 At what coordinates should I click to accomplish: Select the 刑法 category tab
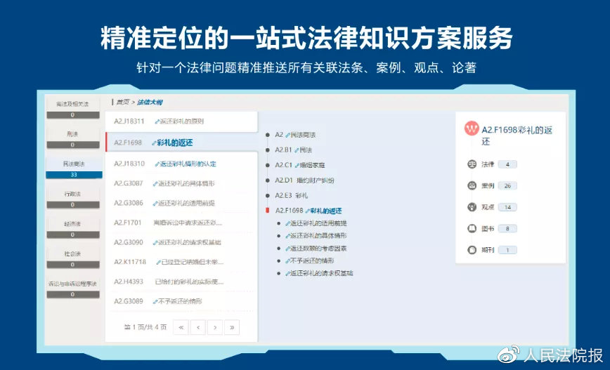[x=73, y=138]
